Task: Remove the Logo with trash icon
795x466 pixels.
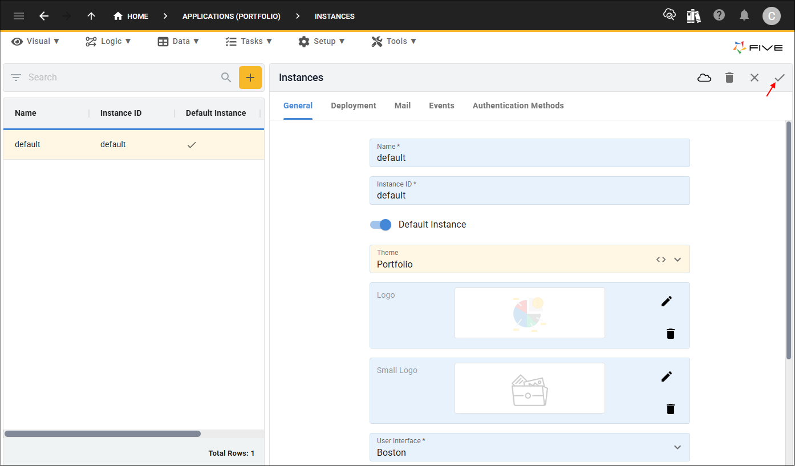Action: [x=671, y=334]
